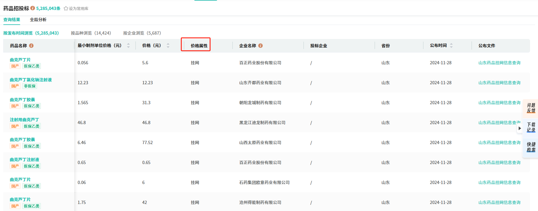
Task: Click company cell 山东齐都药业有限公司
Action: (260, 83)
